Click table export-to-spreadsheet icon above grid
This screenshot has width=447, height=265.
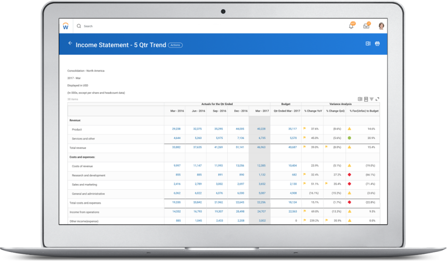(360, 99)
